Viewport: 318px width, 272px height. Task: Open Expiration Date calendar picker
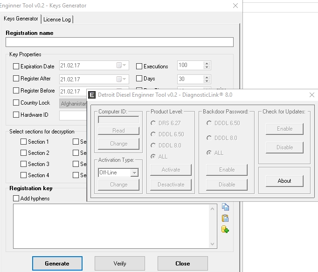(x=122, y=65)
